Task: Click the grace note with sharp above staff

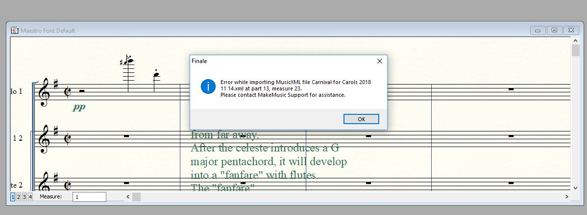Action: point(127,61)
